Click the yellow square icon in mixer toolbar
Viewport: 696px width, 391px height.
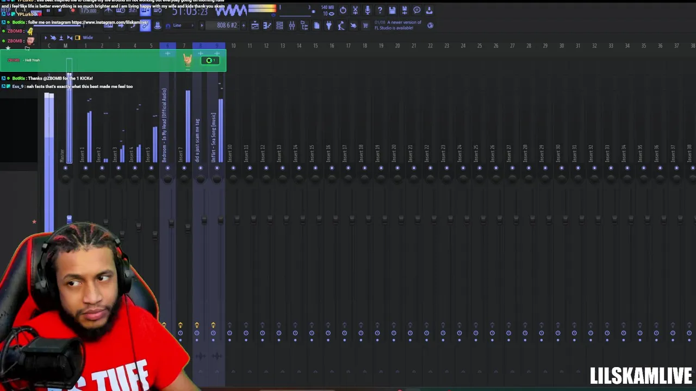click(x=77, y=37)
